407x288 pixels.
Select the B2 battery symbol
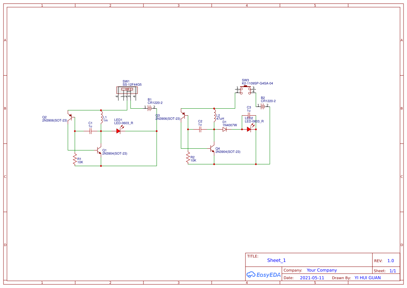click(x=263, y=106)
